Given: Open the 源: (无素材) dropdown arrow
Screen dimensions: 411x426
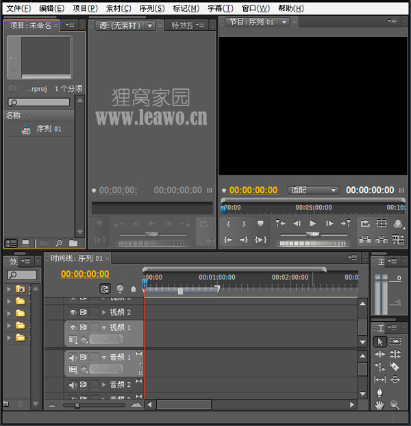Looking at the screenshot, I should pyautogui.click(x=150, y=25).
